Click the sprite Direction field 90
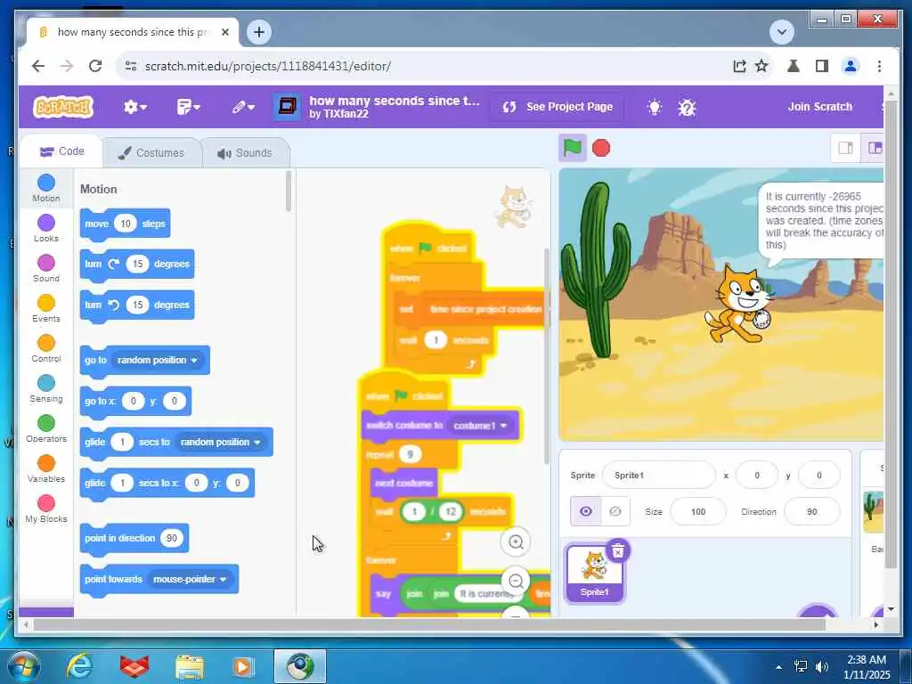Viewport: 912px width, 684px height. tap(812, 512)
